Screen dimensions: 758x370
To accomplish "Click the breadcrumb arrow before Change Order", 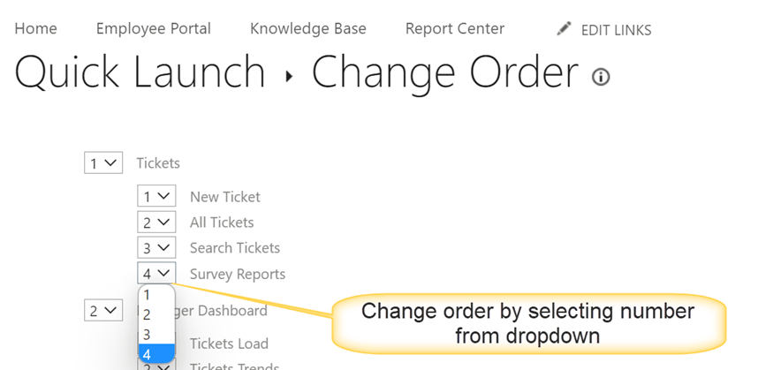I will tap(289, 76).
